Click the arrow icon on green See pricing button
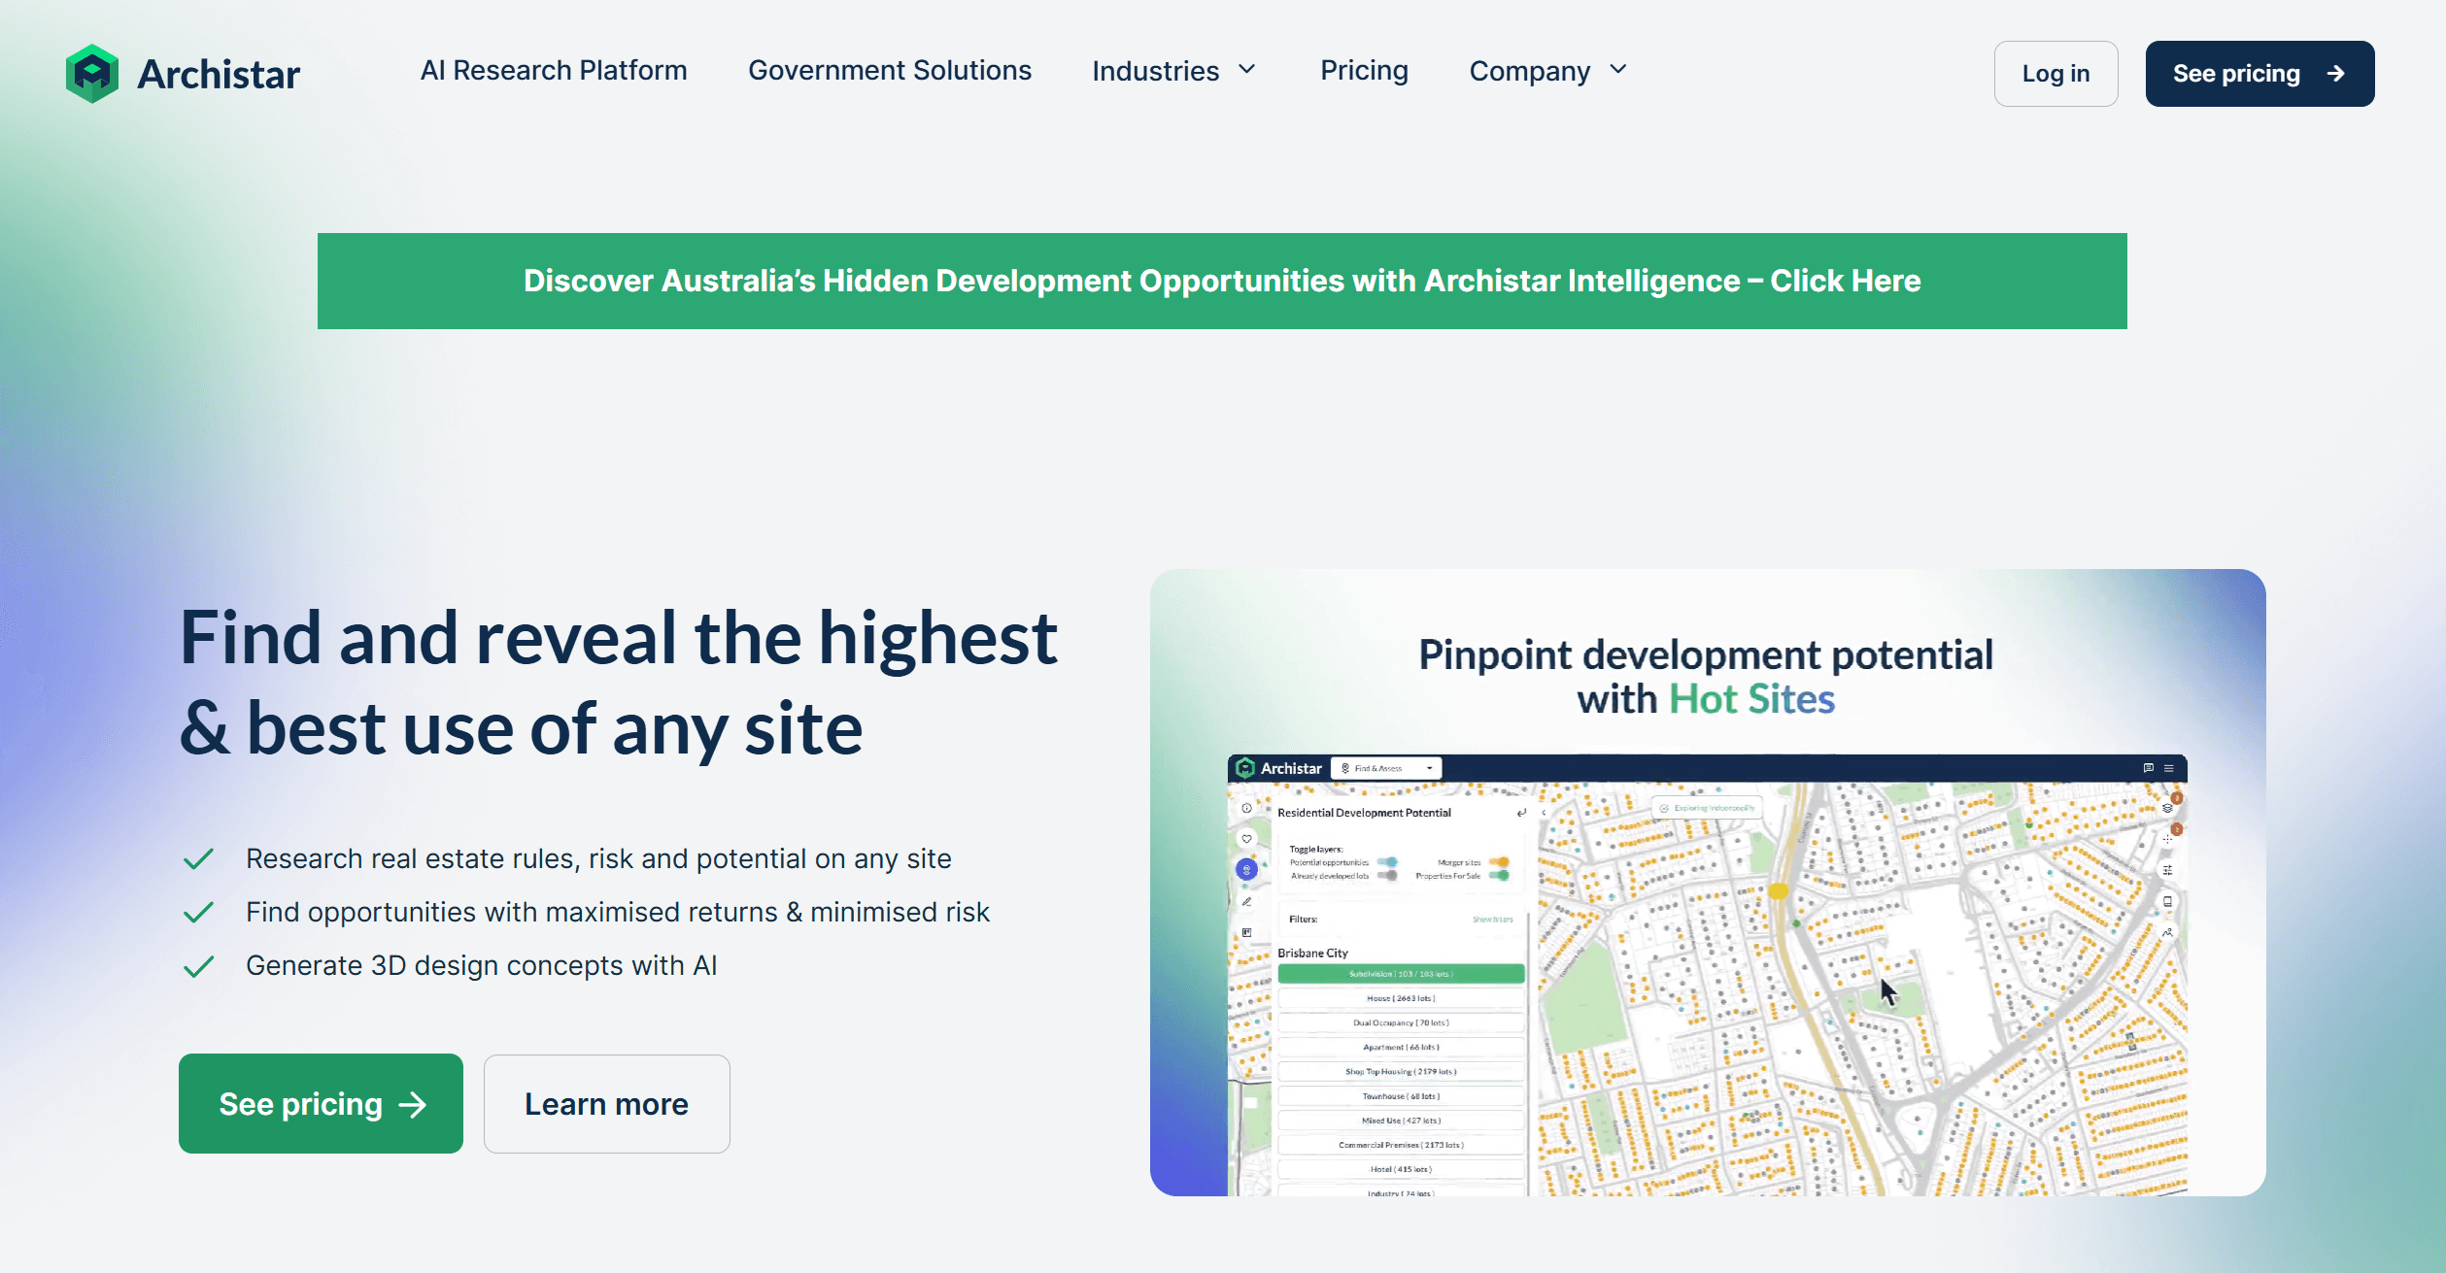Viewport: 2446px width, 1273px height. (x=413, y=1105)
